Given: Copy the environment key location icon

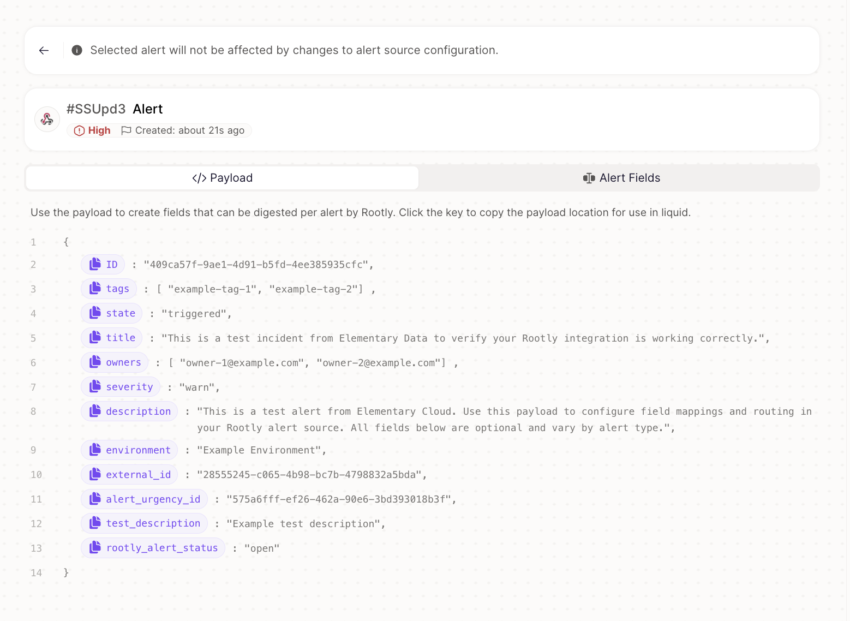Looking at the screenshot, I should [x=95, y=450].
